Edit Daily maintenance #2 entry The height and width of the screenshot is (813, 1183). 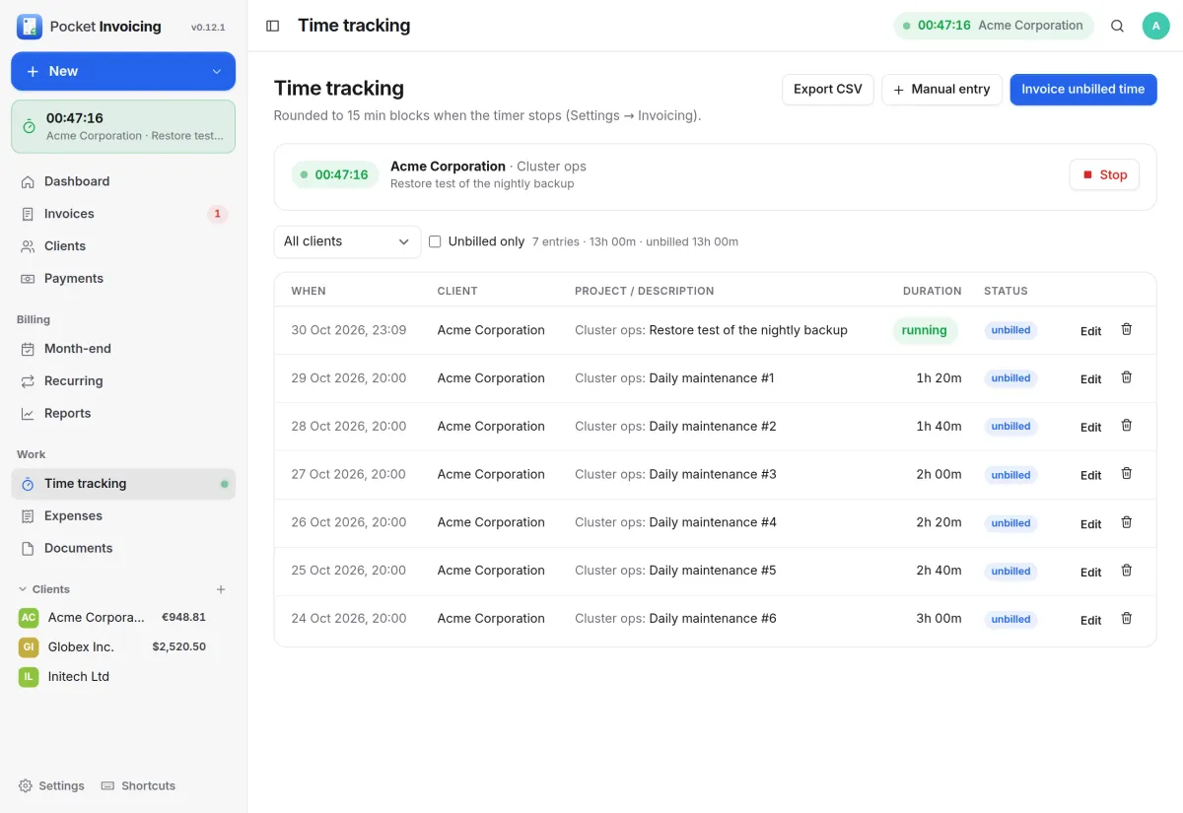coord(1090,428)
